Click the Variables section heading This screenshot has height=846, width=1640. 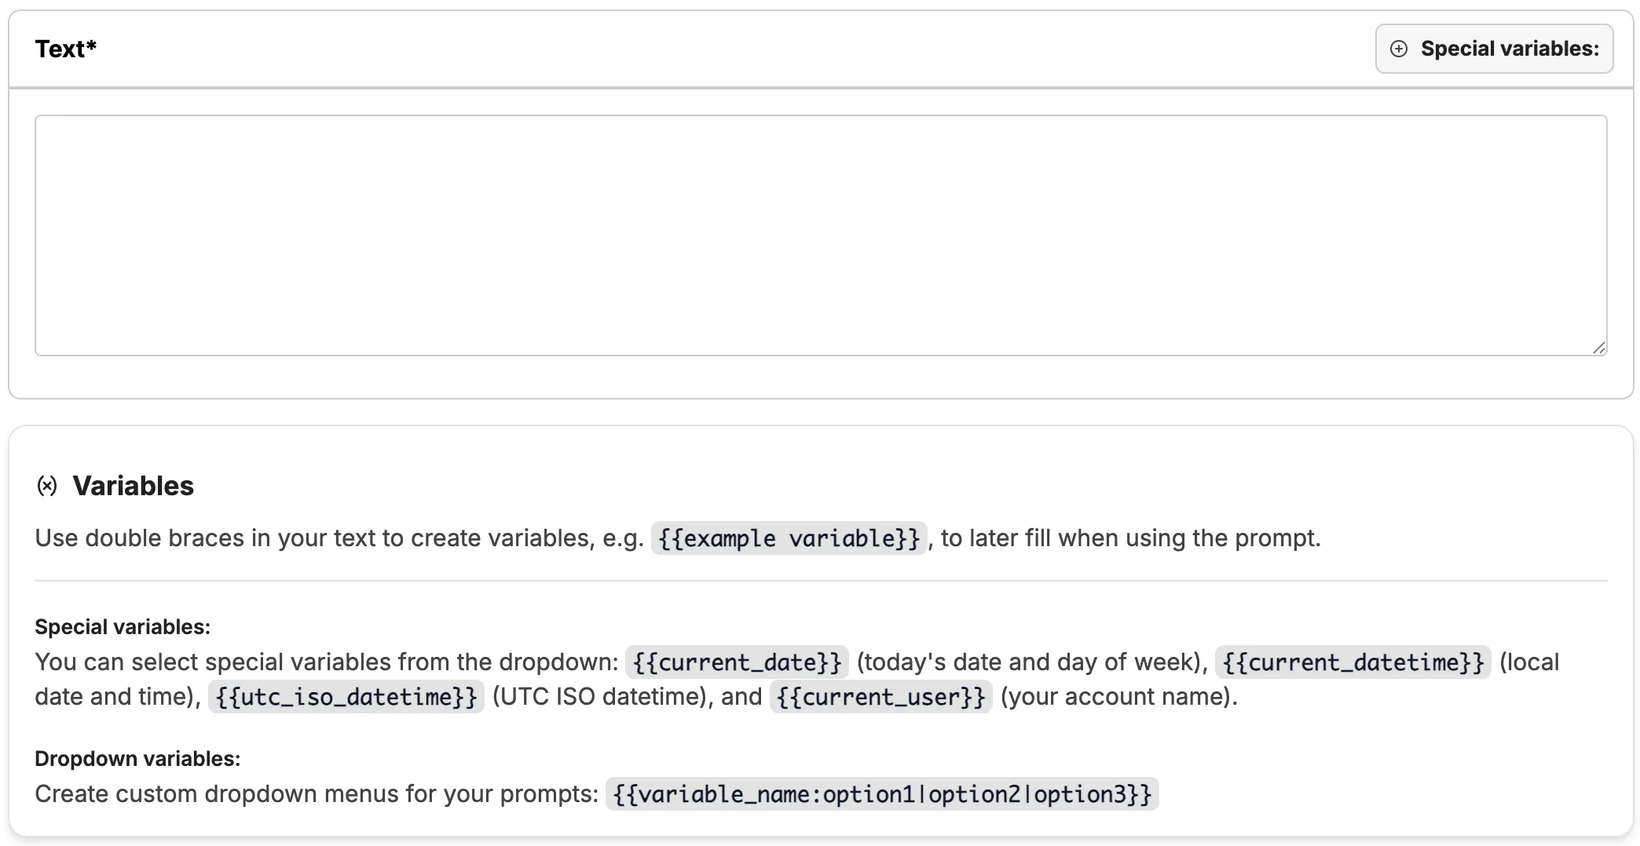coord(133,486)
